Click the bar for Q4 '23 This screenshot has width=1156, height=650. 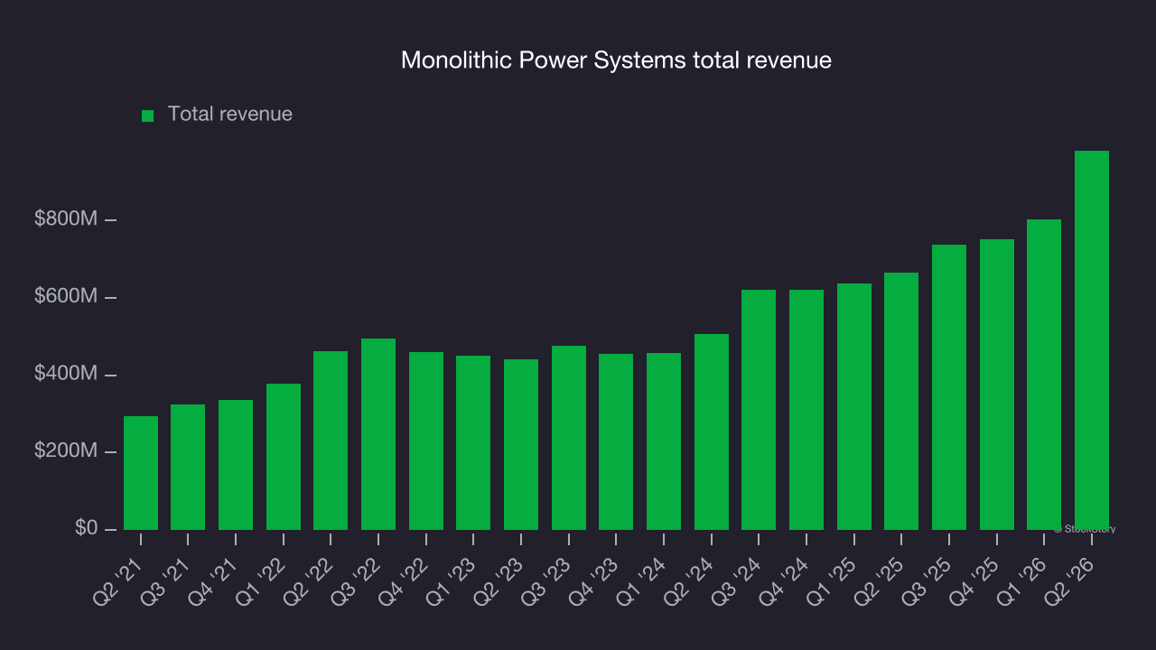point(616,442)
